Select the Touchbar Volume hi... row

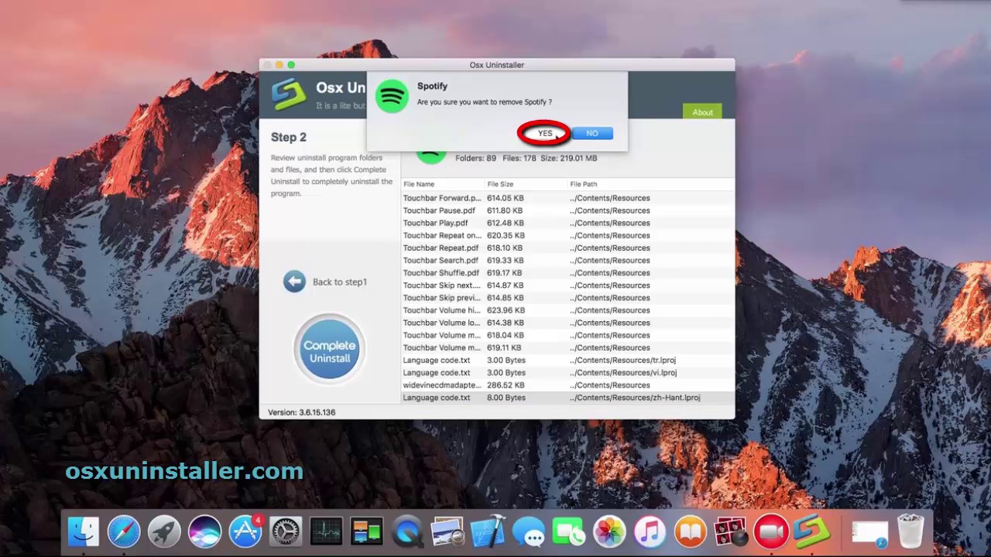click(568, 310)
